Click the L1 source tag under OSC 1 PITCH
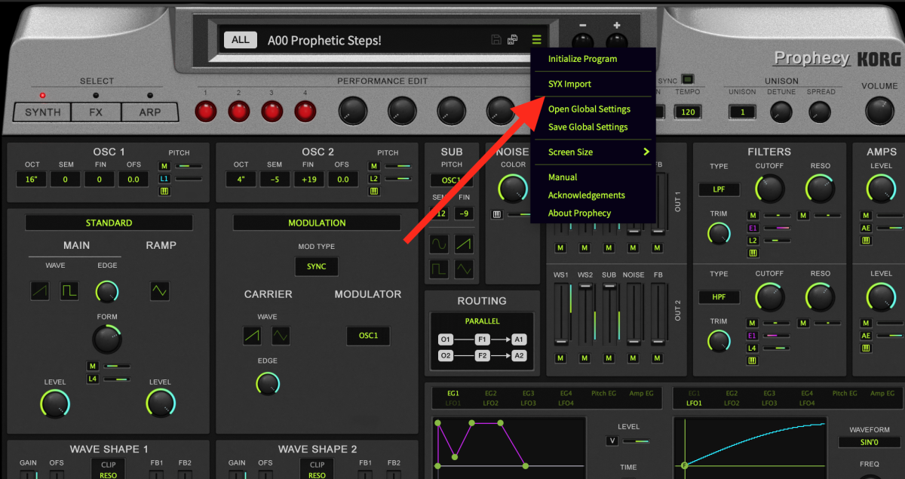Viewport: 905px width, 479px height. 164,179
